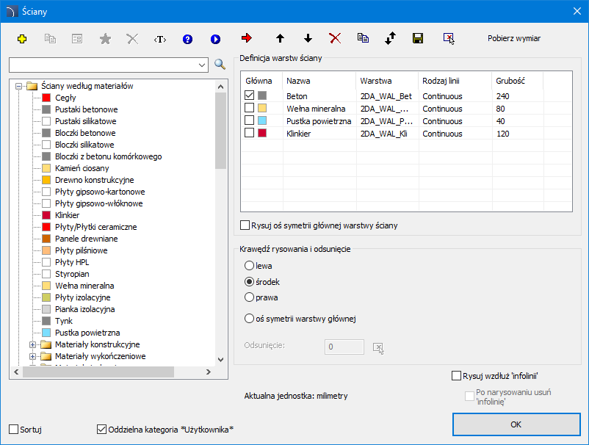589x445 pixels.
Task: Select 'Klinkier' in the materials tree
Action: tap(67, 215)
